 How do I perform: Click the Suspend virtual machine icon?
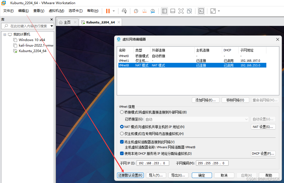point(108,11)
